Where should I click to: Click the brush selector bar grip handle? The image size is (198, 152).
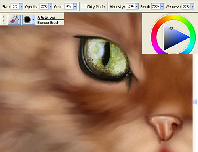3,19
